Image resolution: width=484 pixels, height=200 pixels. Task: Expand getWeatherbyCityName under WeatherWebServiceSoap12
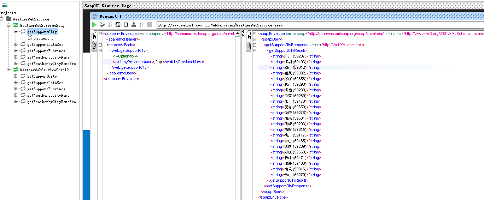[16, 95]
